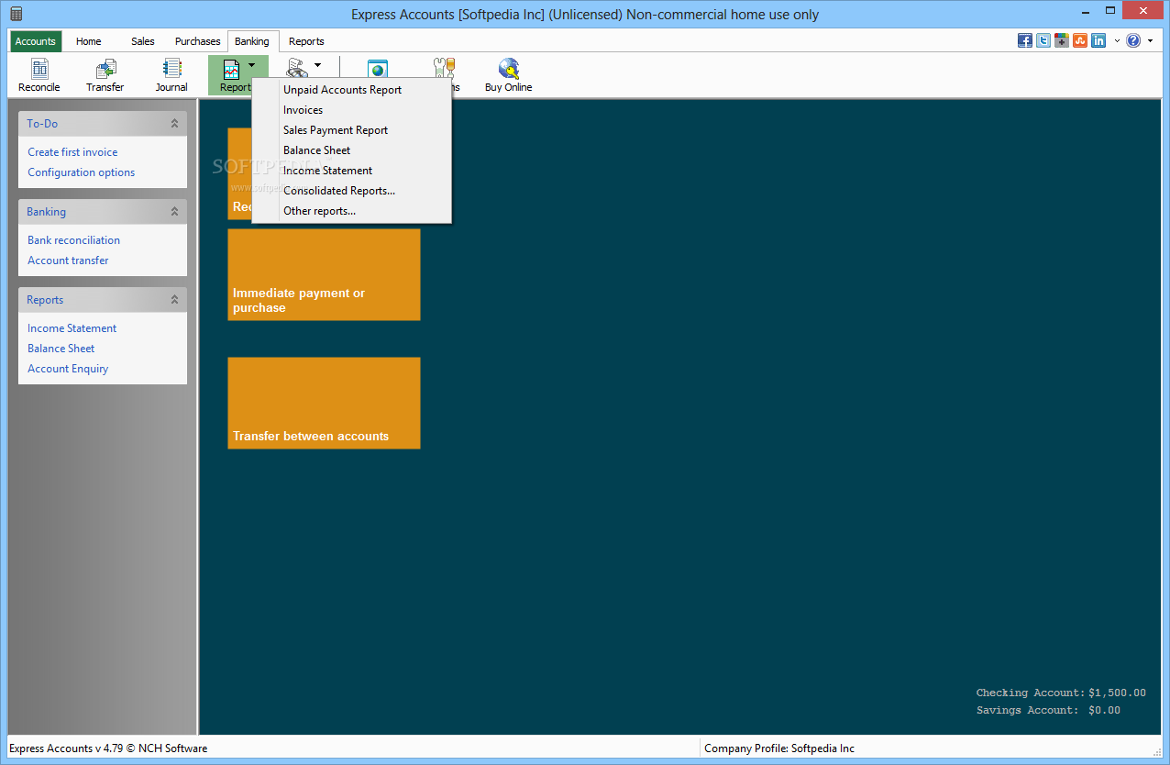Select Sales Payment Report menu entry
This screenshot has height=765, width=1170.
click(352, 130)
